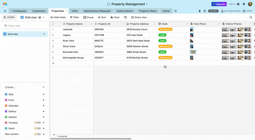
Task: Expand the Property Management title dropdown
Action: coord(147,4)
